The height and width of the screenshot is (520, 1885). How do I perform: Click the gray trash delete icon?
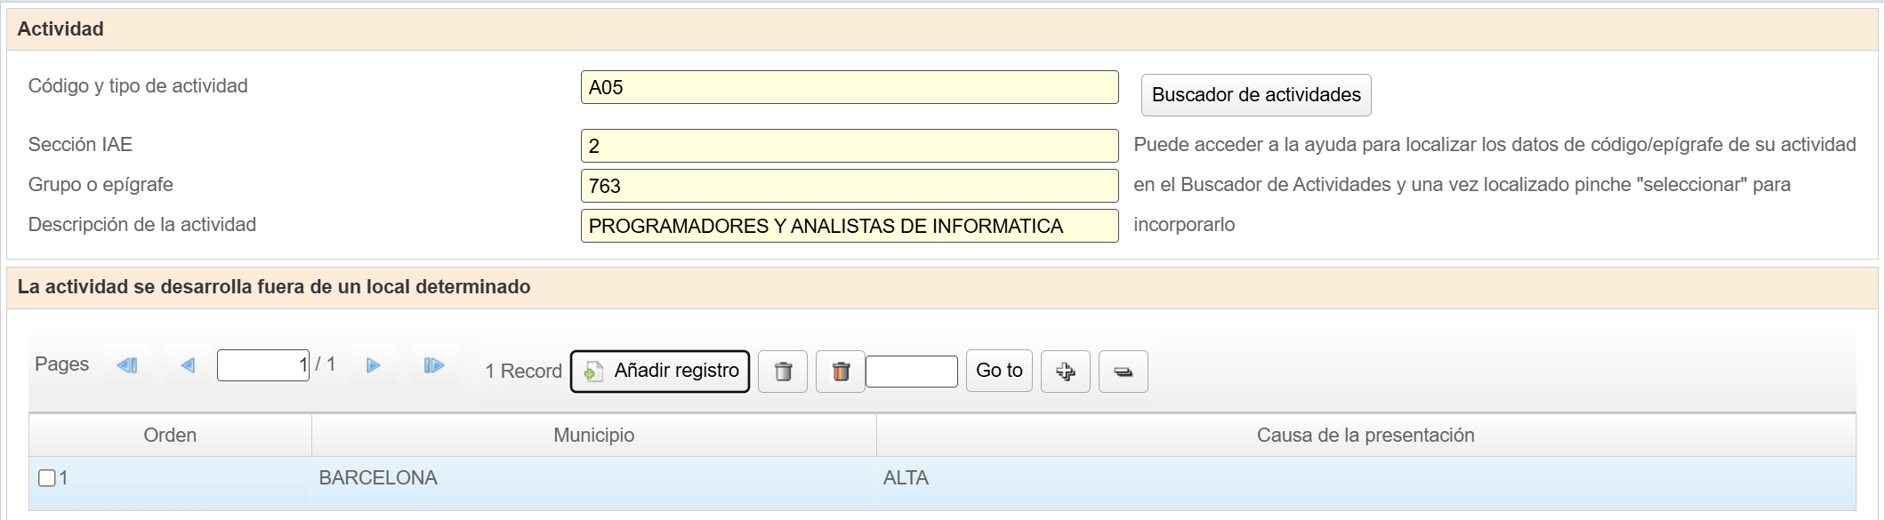(783, 372)
